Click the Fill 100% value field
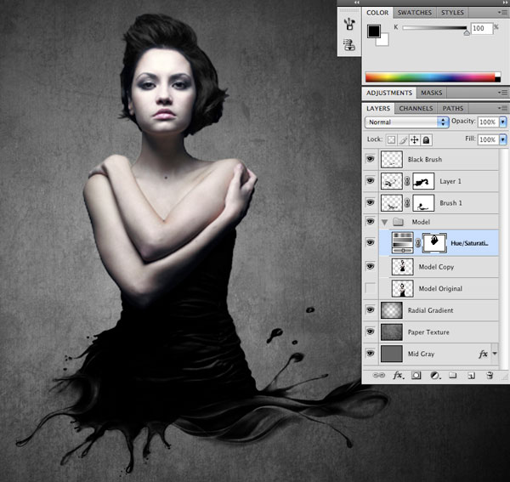Viewport: 510px width, 482px height. click(x=488, y=139)
